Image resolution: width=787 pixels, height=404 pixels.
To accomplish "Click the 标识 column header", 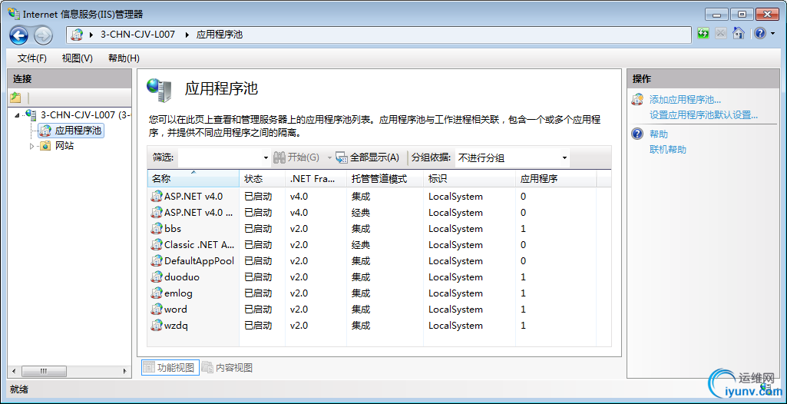I will (469, 179).
